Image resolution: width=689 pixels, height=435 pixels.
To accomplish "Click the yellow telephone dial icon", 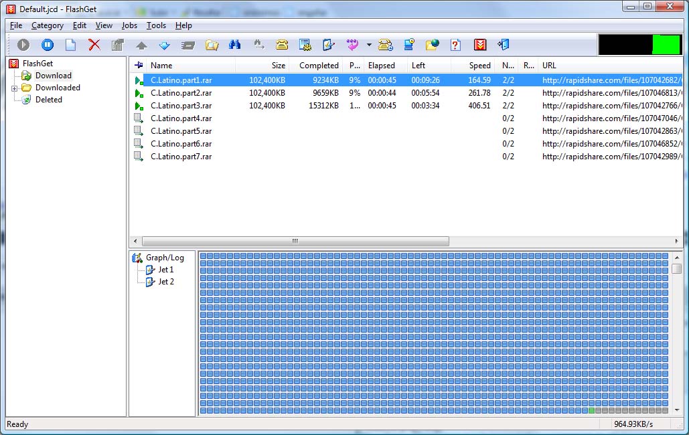I will coord(282,45).
